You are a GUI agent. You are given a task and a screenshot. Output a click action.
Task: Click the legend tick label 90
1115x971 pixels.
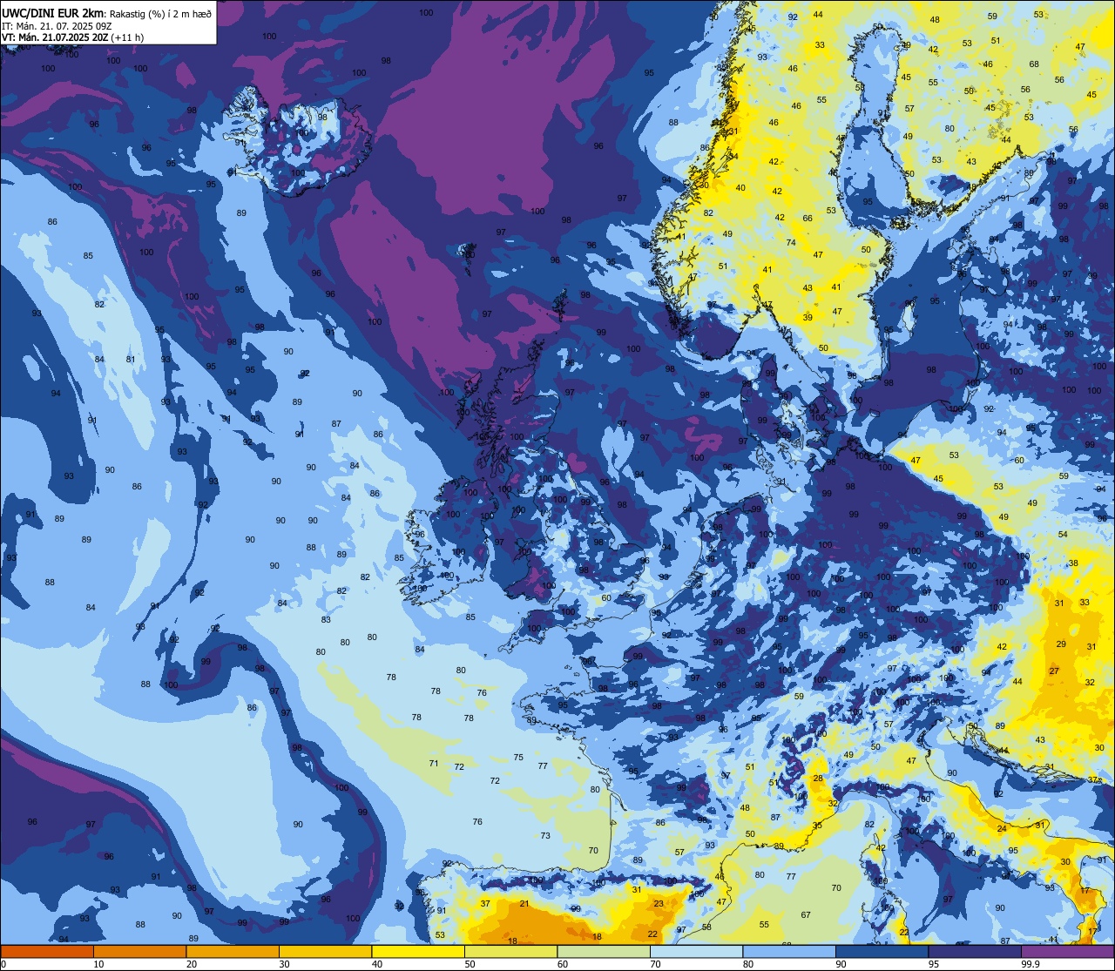coord(841,964)
